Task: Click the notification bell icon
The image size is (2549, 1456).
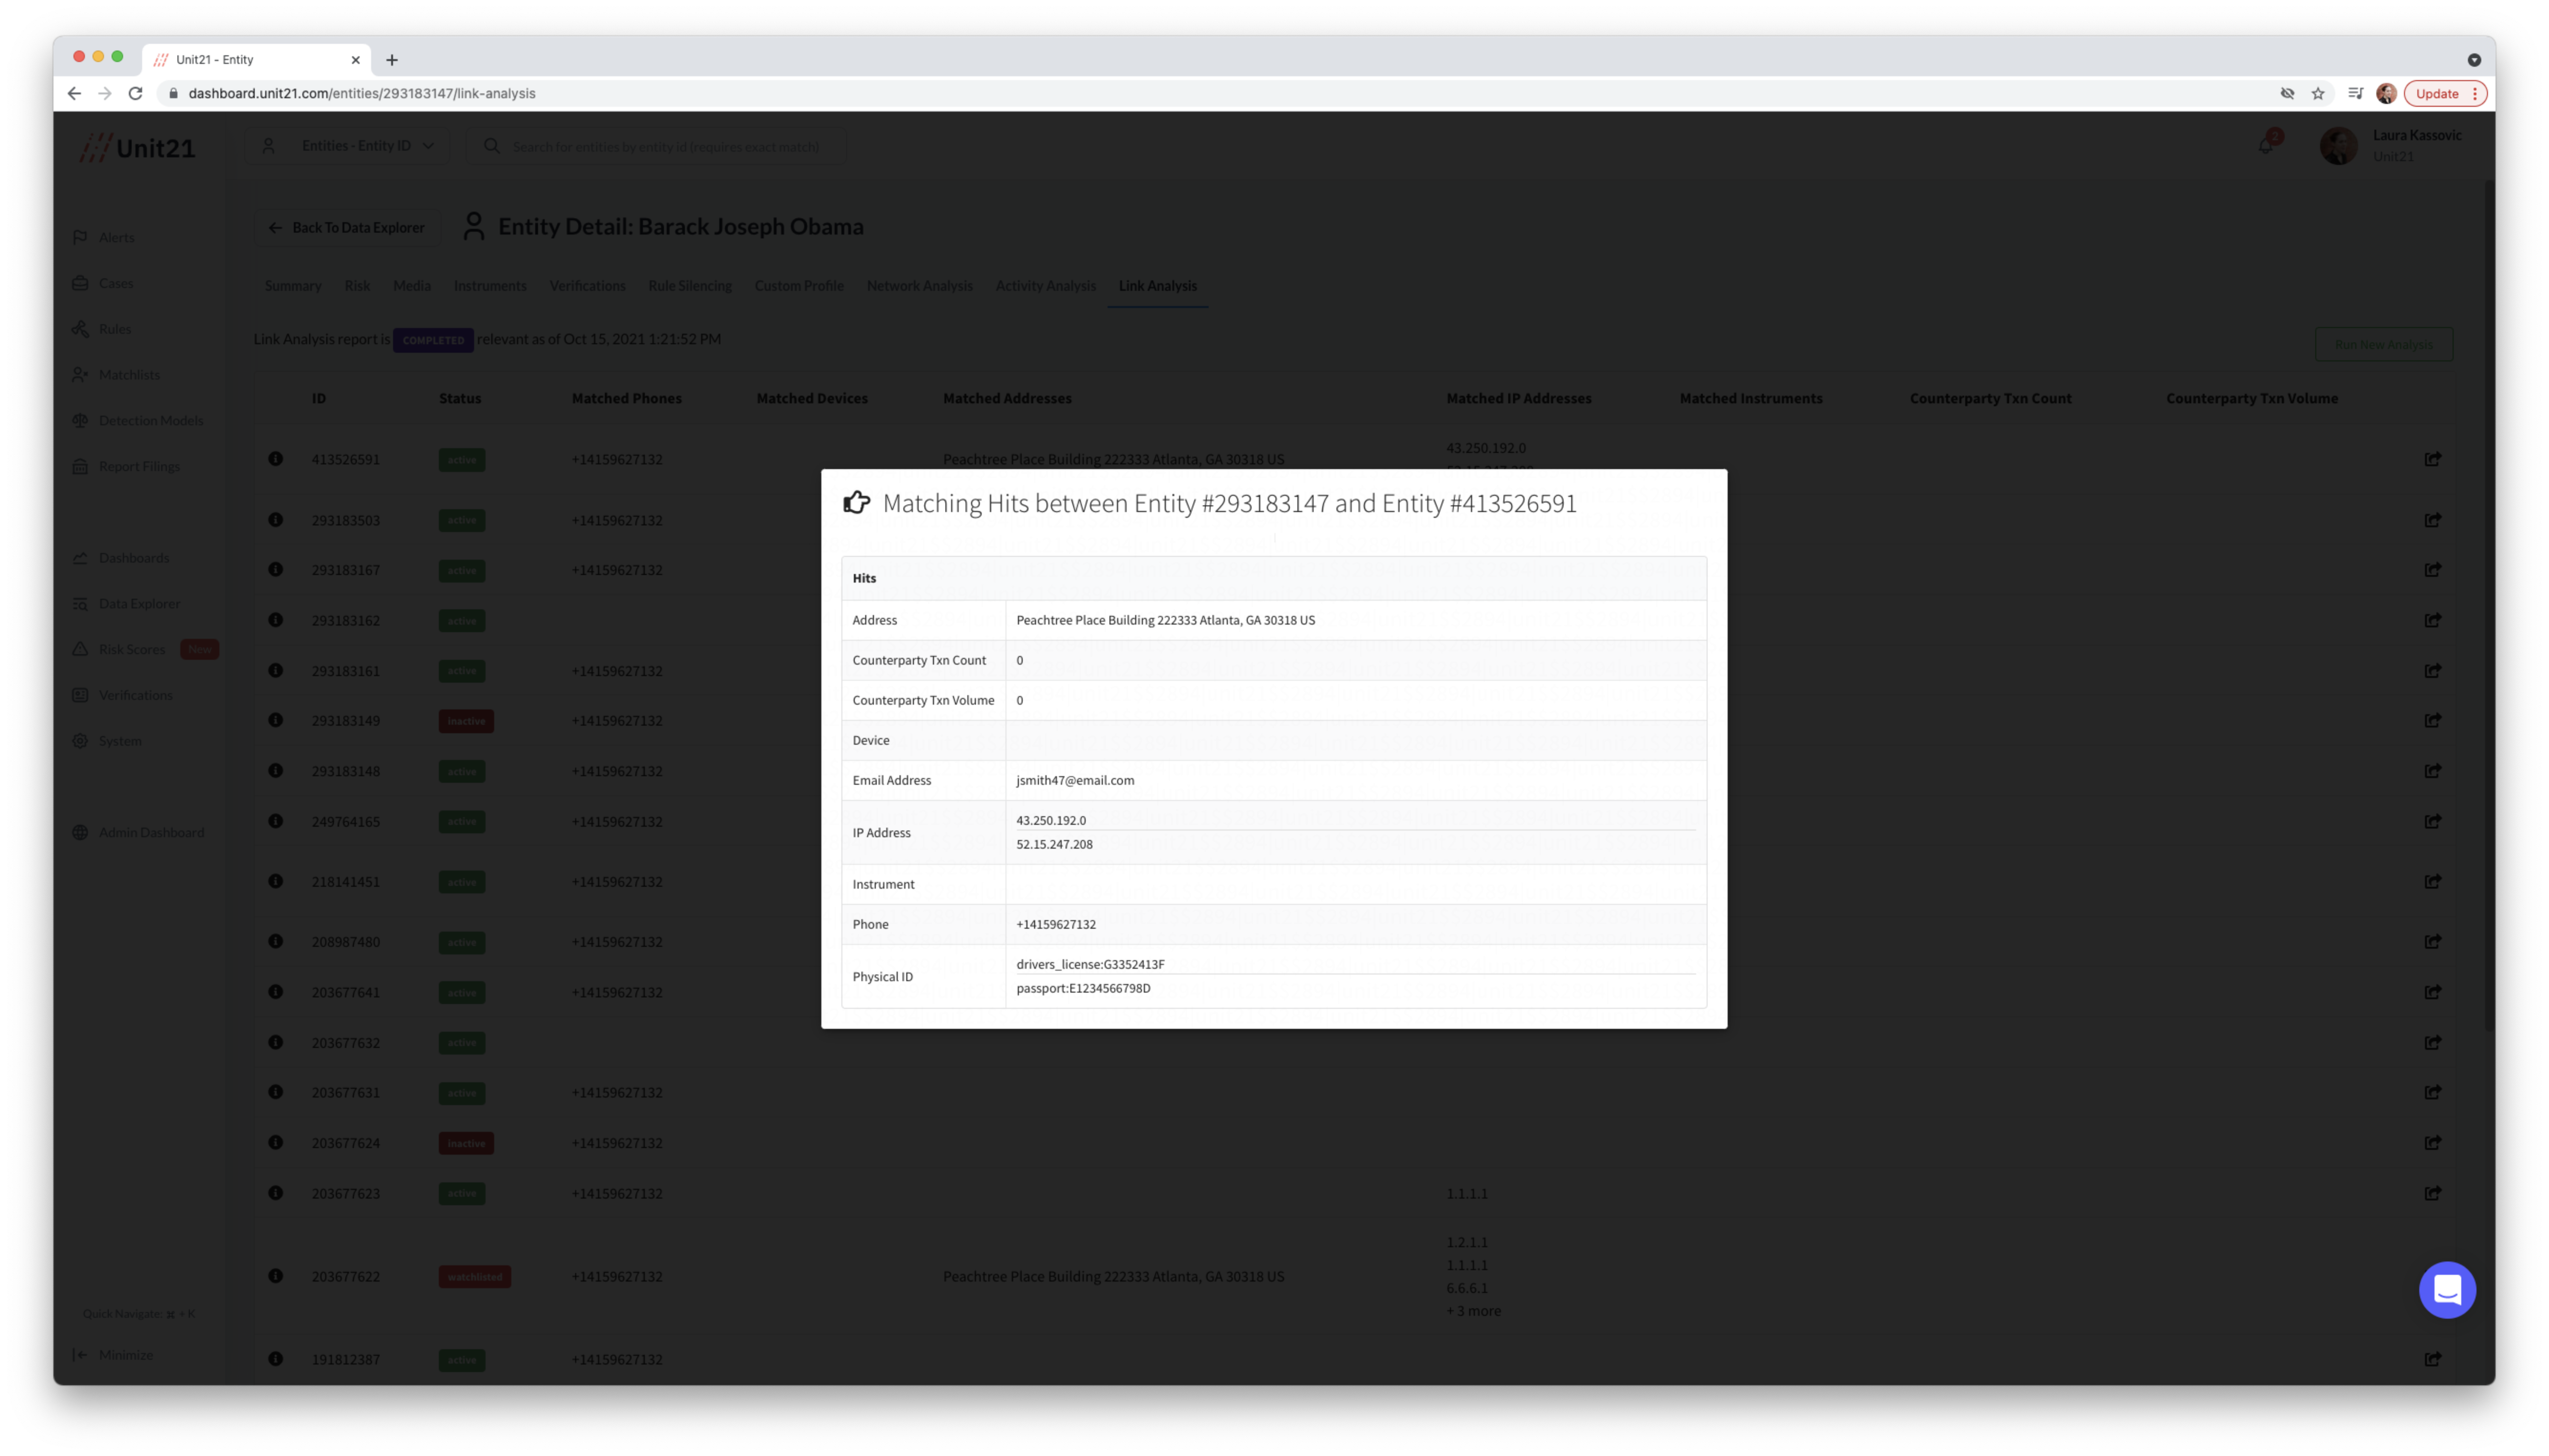Action: coord(2266,146)
